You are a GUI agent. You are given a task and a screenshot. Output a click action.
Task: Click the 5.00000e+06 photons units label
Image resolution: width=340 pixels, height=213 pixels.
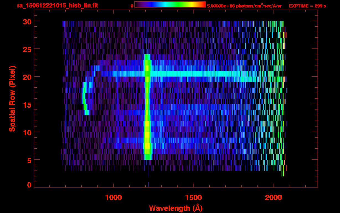pos(244,6)
